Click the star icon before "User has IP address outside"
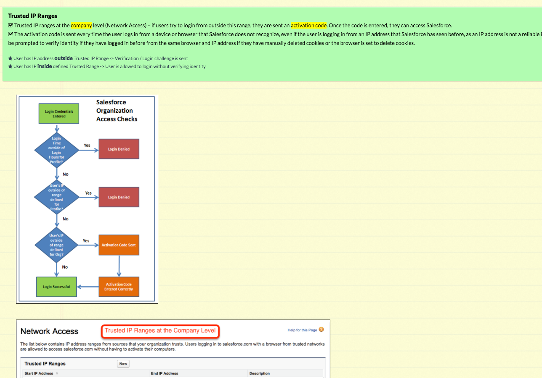 (10, 58)
